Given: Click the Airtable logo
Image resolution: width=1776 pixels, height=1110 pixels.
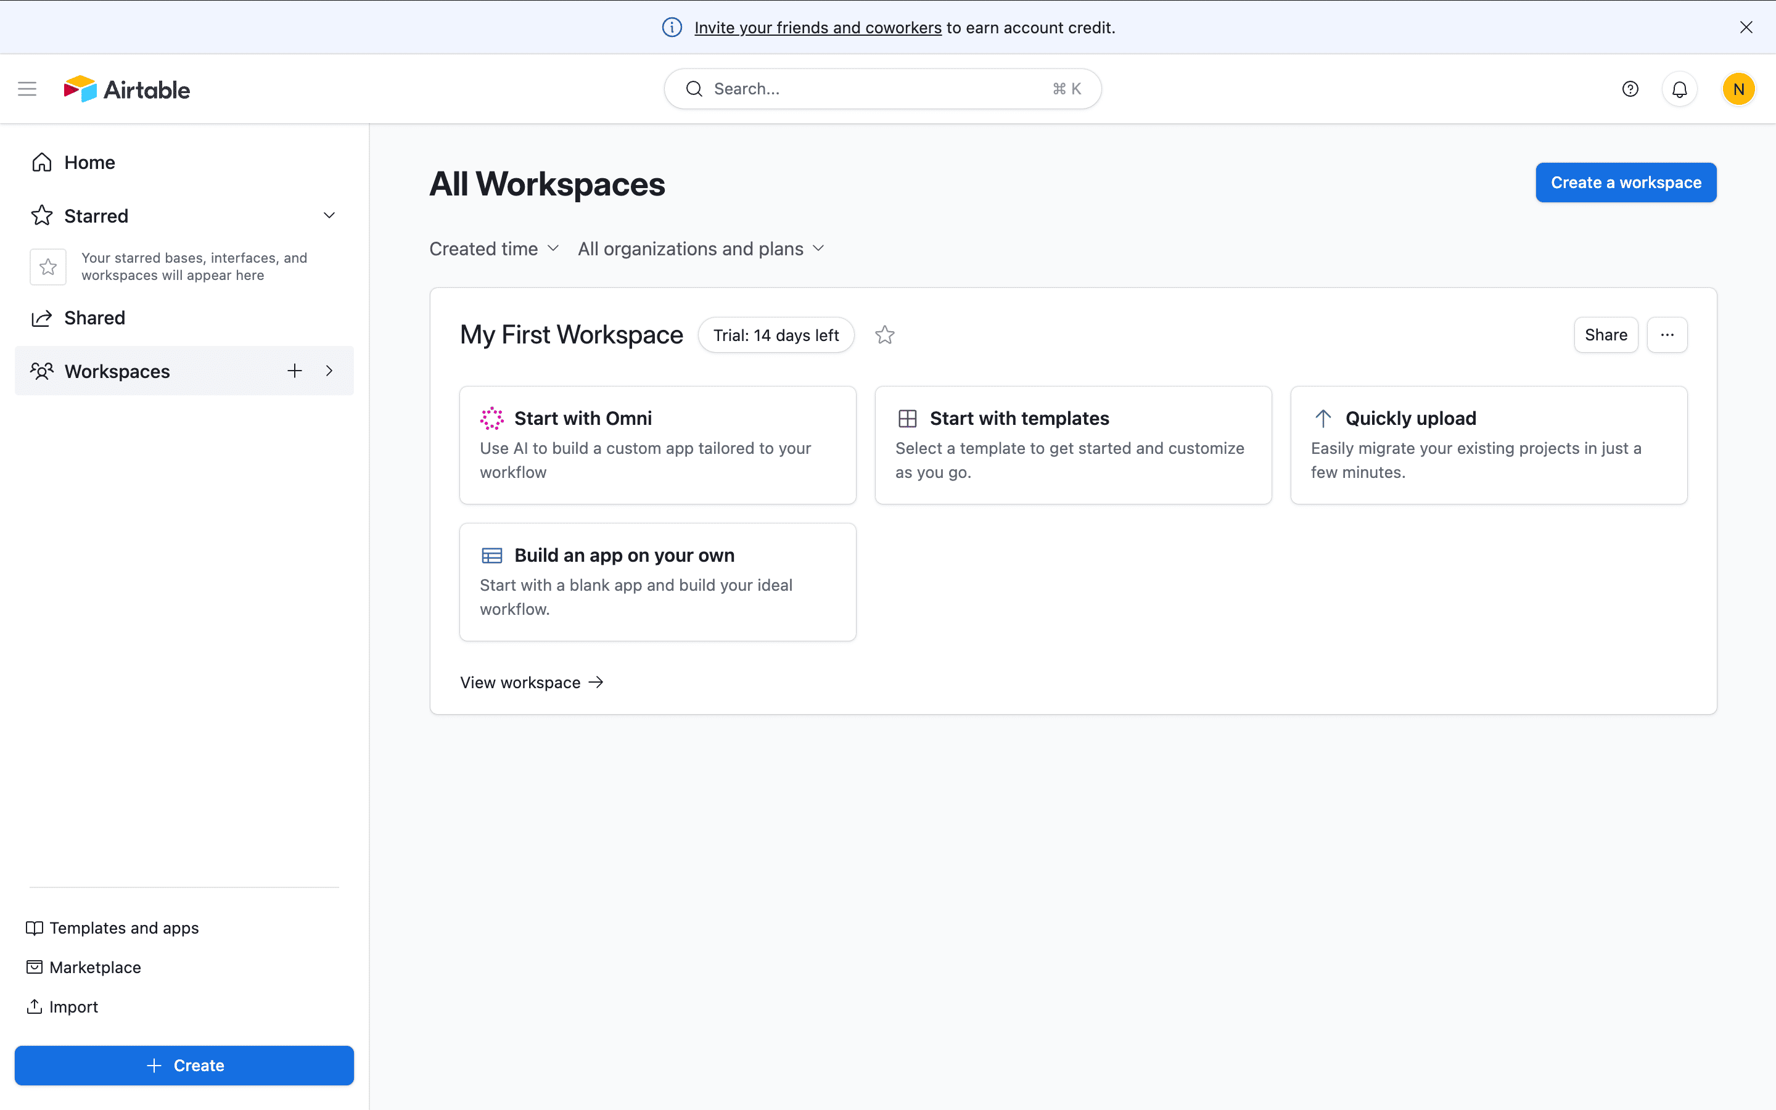Looking at the screenshot, I should [127, 89].
